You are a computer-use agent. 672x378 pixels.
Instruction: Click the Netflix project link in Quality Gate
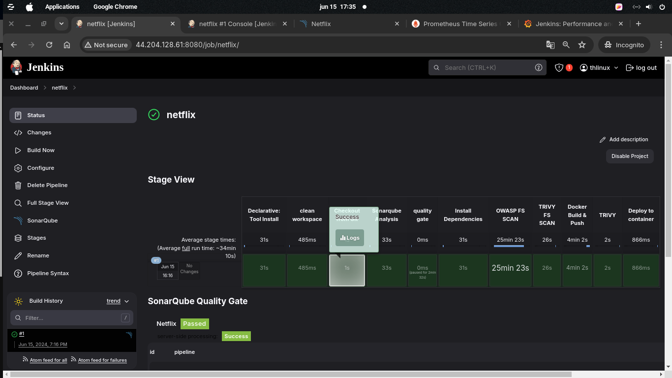(x=166, y=323)
